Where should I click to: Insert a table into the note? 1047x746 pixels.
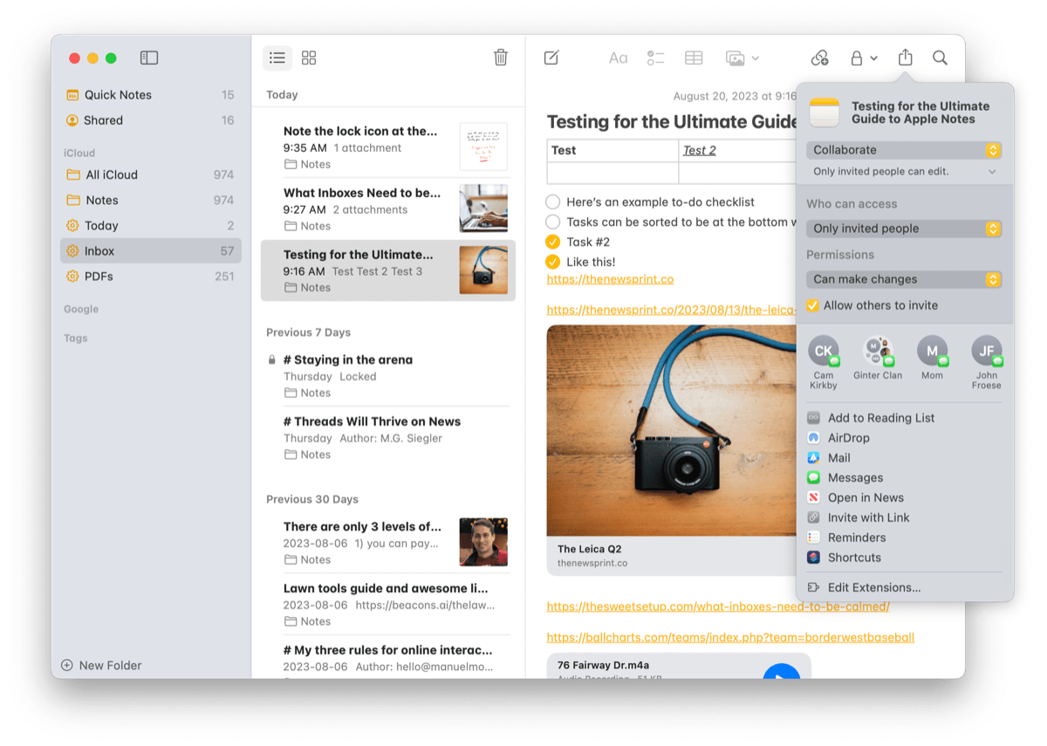pos(693,58)
